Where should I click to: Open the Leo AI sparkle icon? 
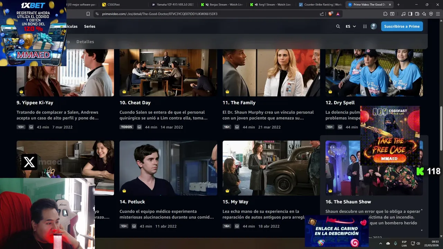(x=424, y=14)
